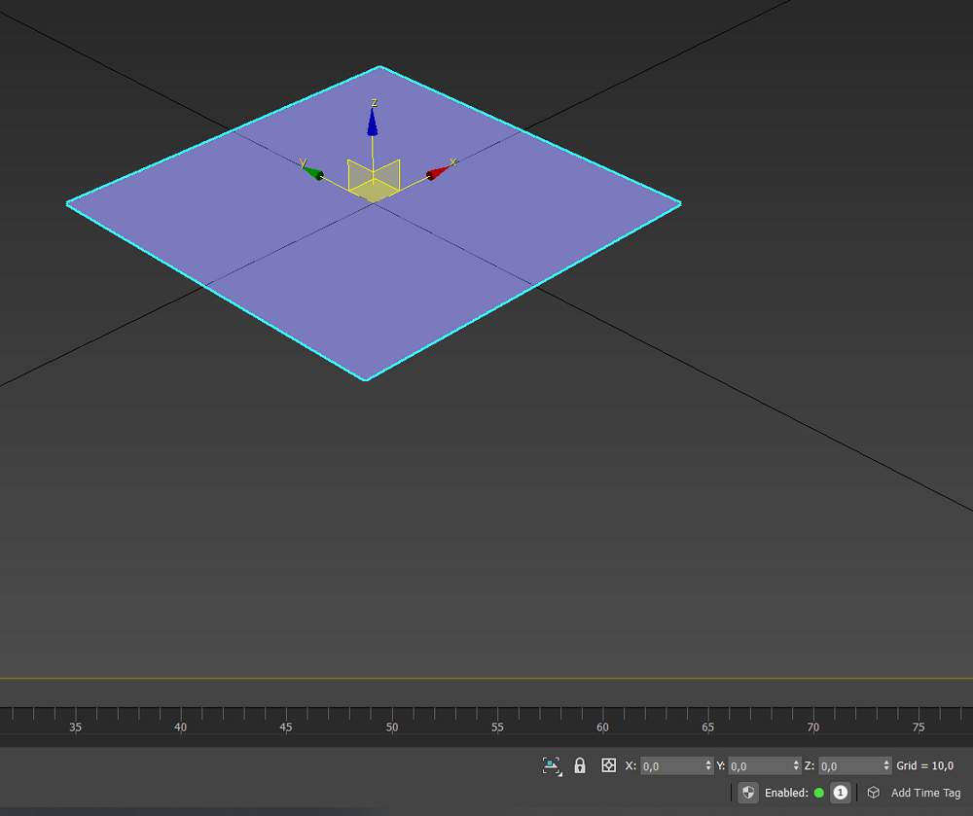The height and width of the screenshot is (816, 973).
Task: Click the cube icon beside Add Time Tag
Action: [x=874, y=793]
